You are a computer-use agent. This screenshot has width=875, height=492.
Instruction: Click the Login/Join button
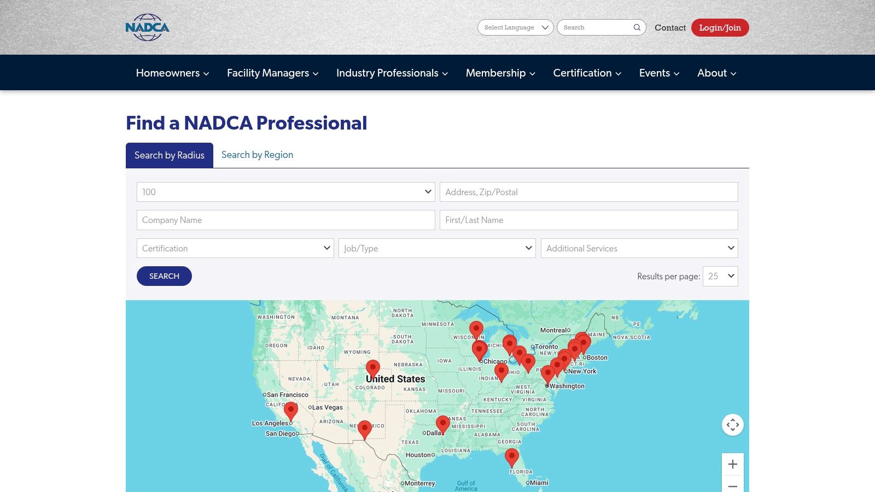tap(720, 27)
